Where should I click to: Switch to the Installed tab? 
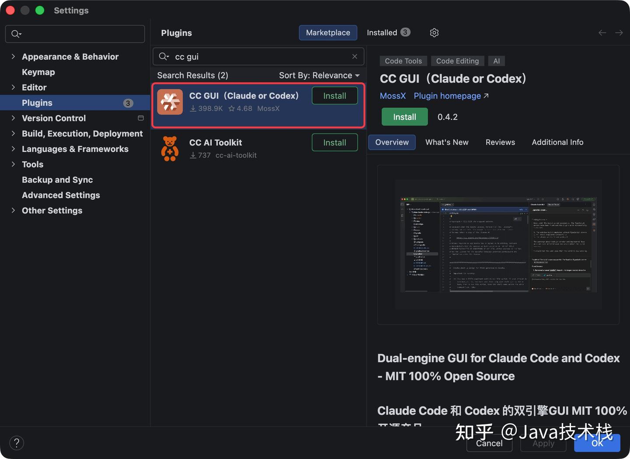(388, 33)
